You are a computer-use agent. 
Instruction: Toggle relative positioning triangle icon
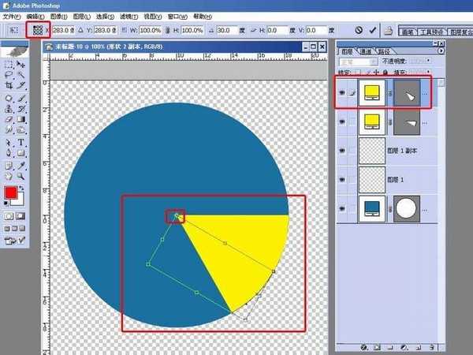point(80,30)
